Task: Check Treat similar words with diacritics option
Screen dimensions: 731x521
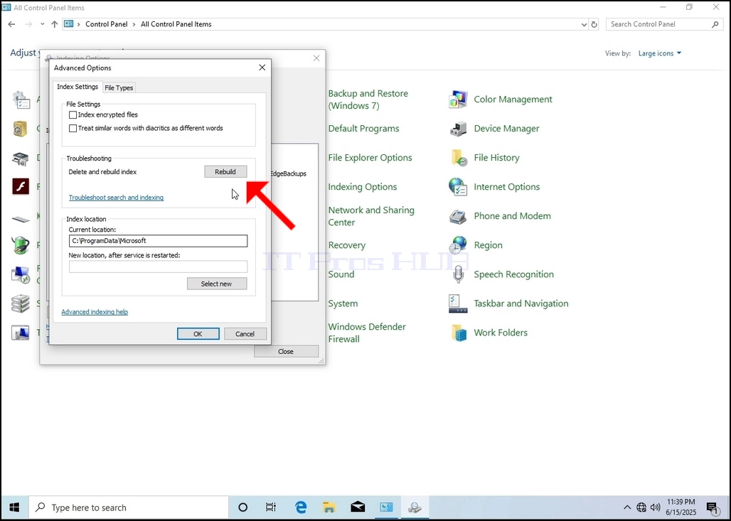Action: (73, 128)
